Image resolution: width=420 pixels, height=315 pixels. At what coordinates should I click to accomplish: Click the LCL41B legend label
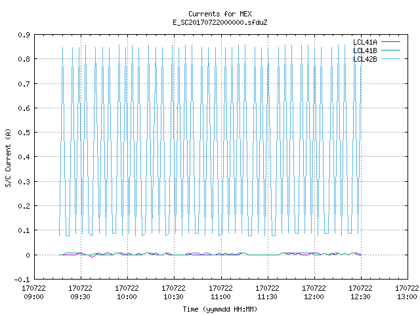click(365, 51)
